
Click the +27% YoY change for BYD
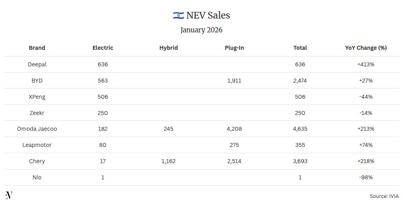tap(366, 81)
